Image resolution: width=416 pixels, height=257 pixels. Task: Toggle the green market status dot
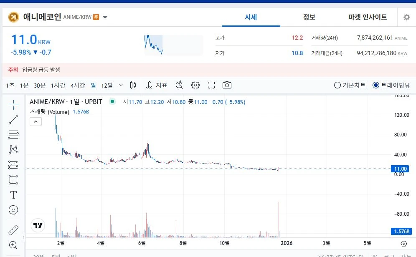pos(112,101)
